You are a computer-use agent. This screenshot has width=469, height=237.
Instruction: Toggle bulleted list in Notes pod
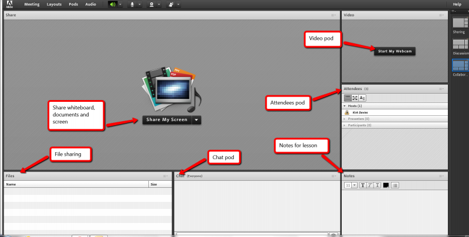pyautogui.click(x=395, y=185)
